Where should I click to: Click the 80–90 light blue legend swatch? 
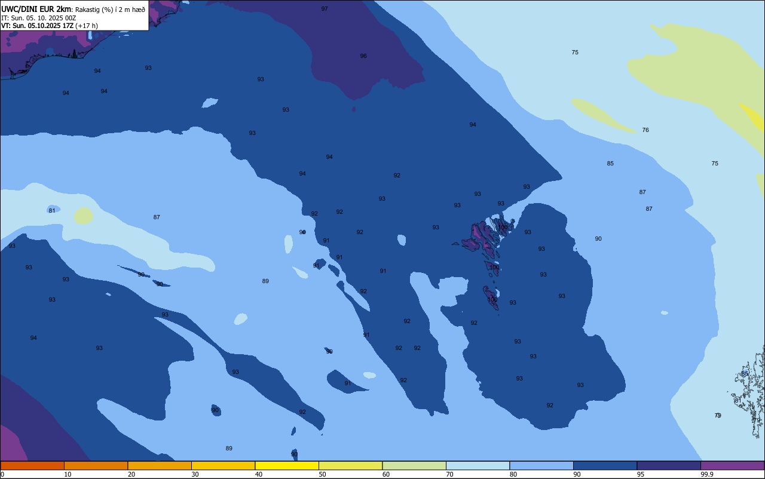[541, 465]
